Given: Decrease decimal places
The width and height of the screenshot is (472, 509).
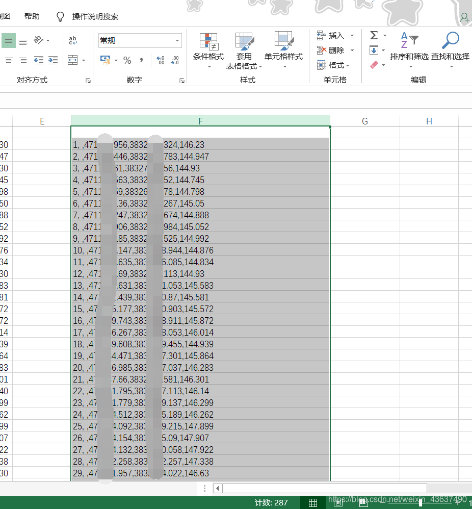Looking at the screenshot, I should click(174, 60).
